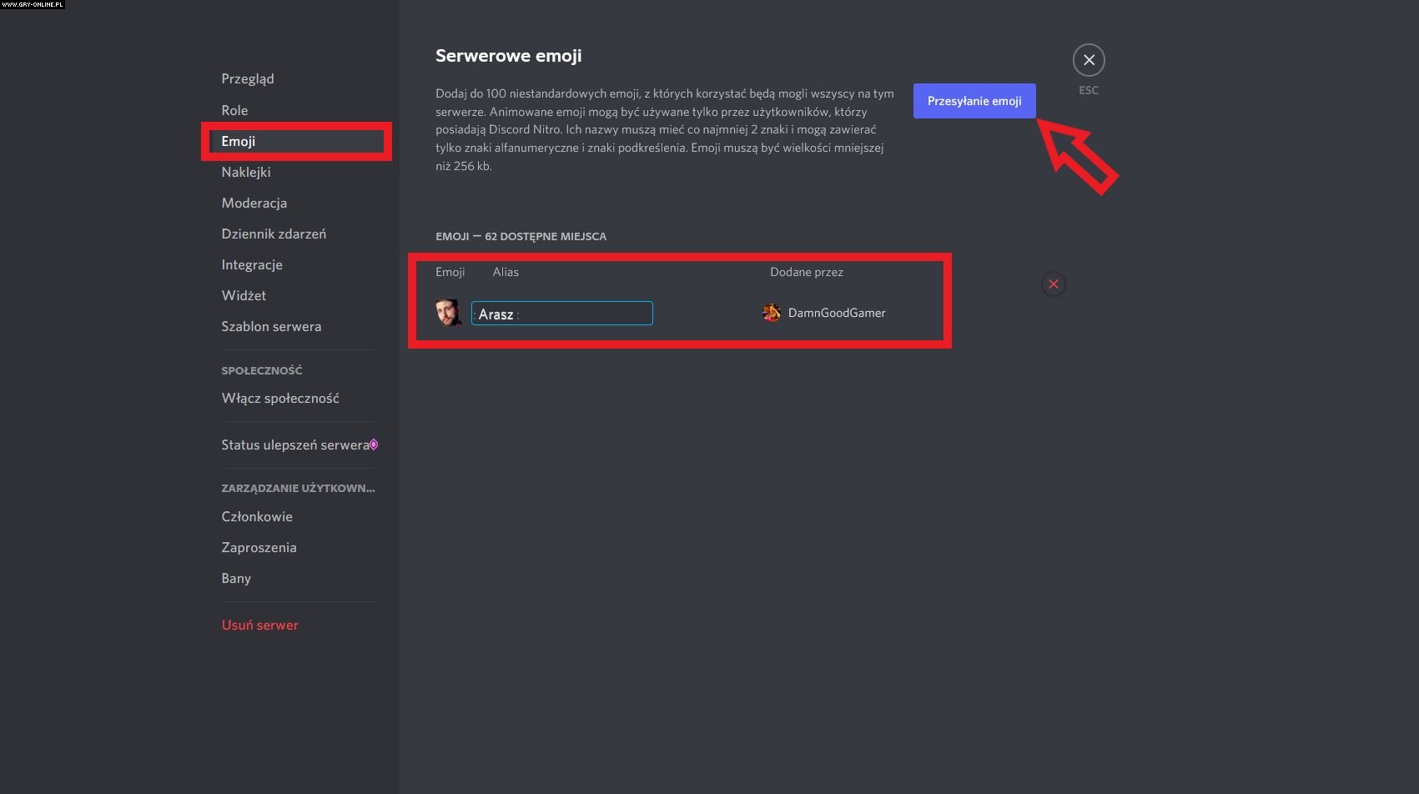This screenshot has width=1419, height=794.
Task: Click the server boost gem icon
Action: coord(374,445)
